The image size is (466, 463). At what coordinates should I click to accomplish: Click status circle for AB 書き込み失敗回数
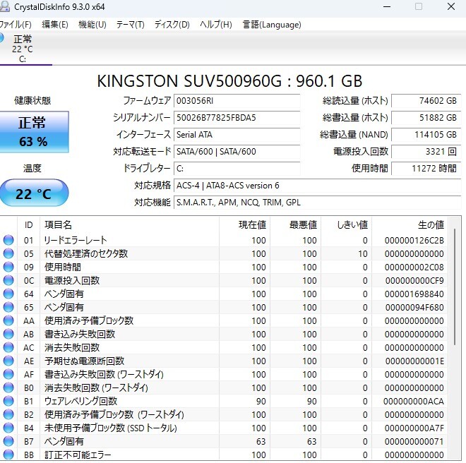click(8, 334)
